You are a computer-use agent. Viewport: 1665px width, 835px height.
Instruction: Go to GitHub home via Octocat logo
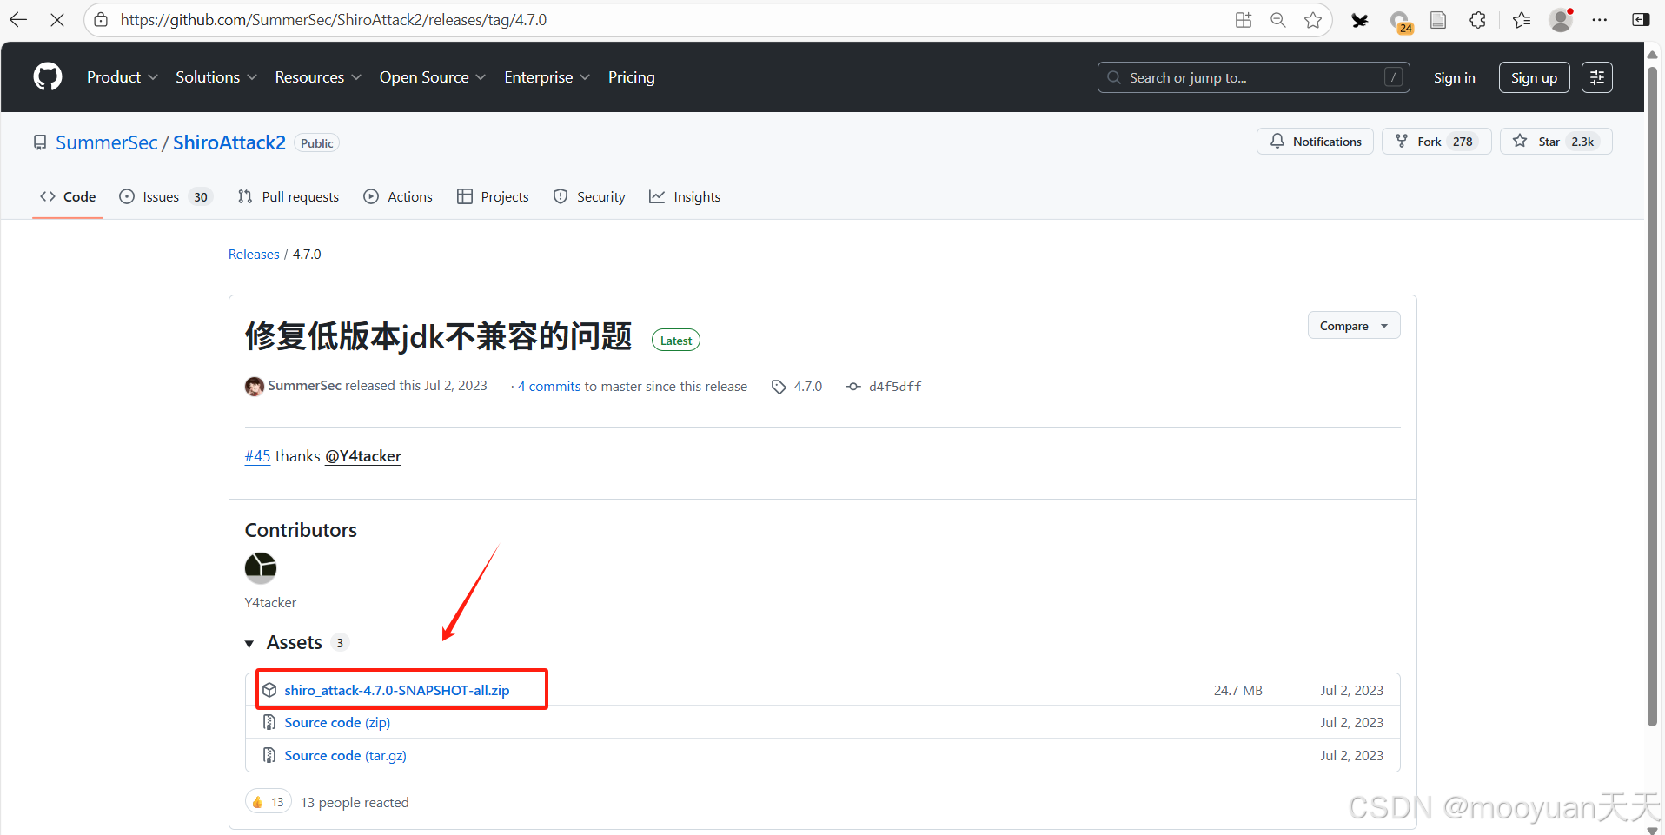(x=48, y=76)
